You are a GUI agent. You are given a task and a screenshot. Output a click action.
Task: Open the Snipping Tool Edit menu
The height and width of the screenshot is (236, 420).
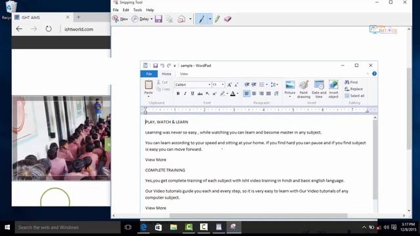coord(125,10)
